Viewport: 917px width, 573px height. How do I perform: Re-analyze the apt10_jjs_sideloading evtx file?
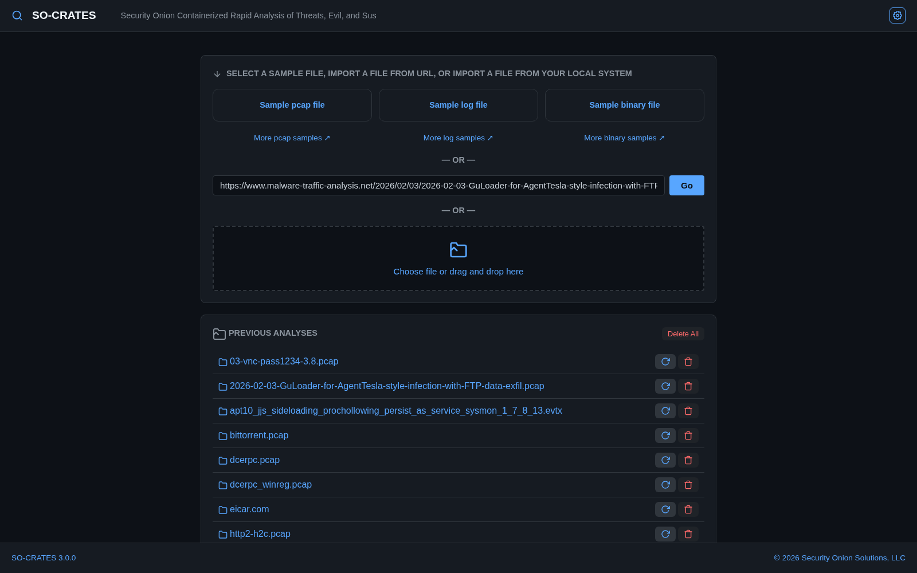pos(665,411)
